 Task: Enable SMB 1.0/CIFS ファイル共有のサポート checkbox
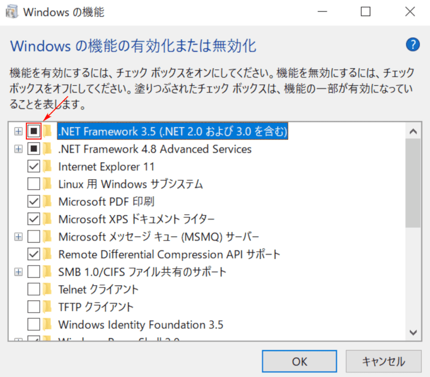[x=34, y=272]
